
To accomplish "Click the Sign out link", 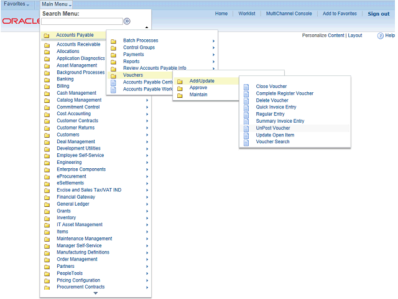I will click(378, 14).
